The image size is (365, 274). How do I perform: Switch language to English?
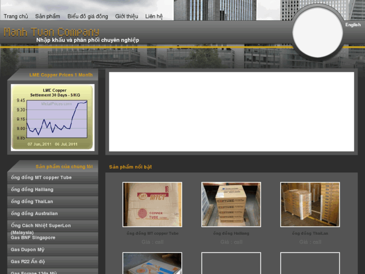(353, 25)
